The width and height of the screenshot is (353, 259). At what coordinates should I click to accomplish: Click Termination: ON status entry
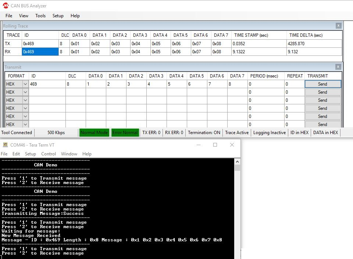pos(204,133)
